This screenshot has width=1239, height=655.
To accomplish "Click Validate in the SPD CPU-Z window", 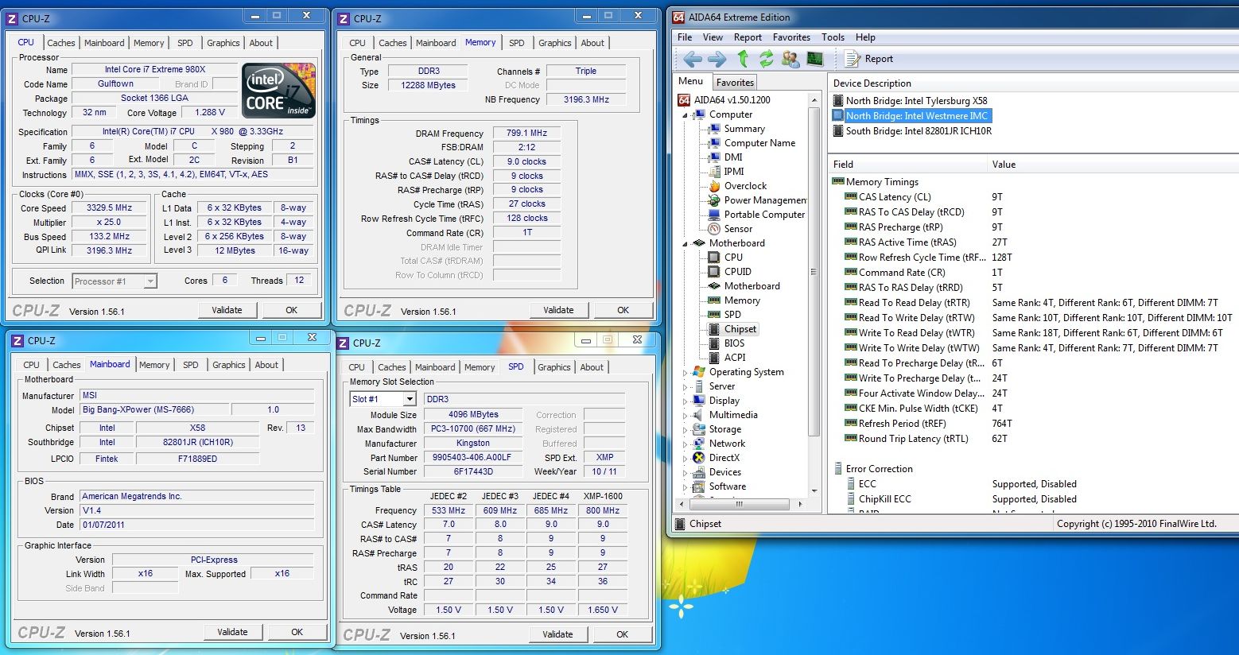I will (x=557, y=634).
